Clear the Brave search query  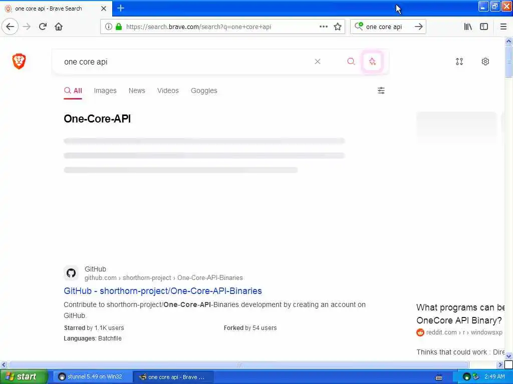(x=317, y=61)
